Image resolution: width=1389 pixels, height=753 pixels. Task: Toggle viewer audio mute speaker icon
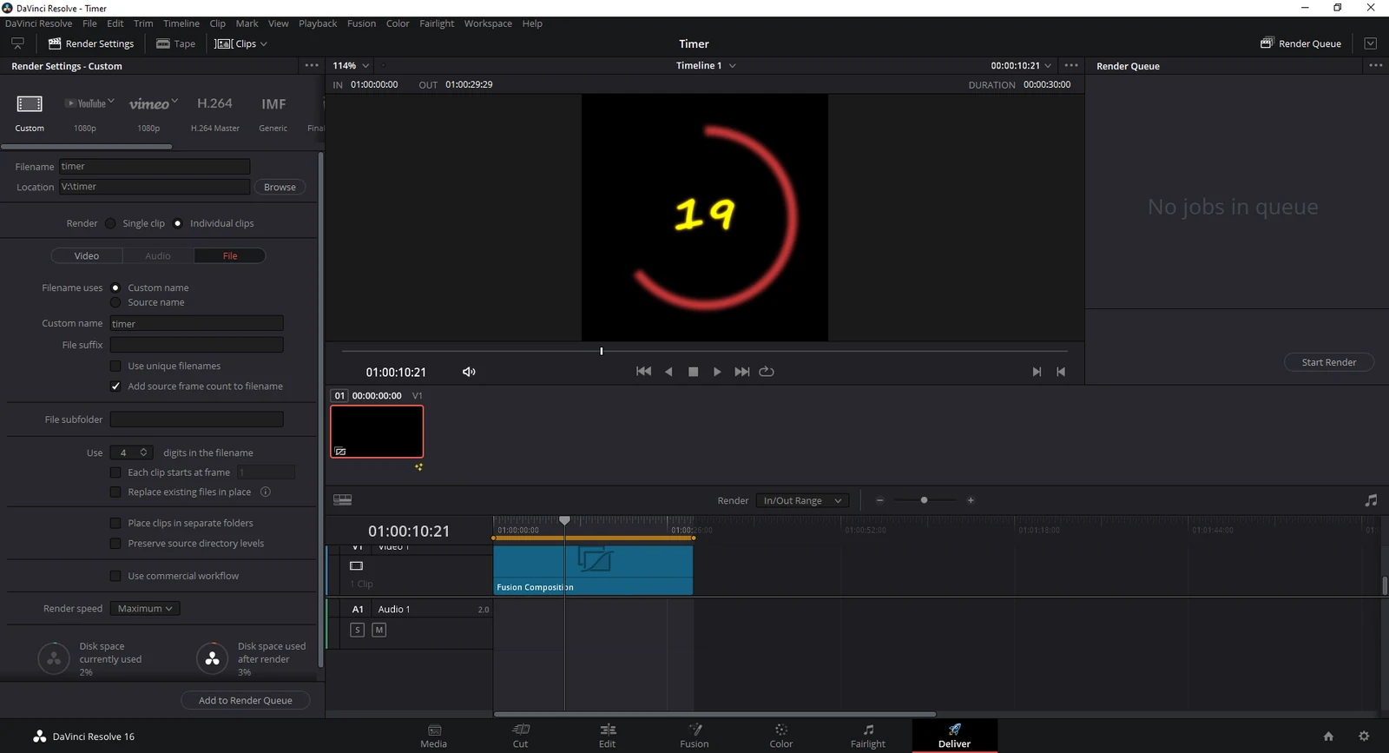pos(469,372)
